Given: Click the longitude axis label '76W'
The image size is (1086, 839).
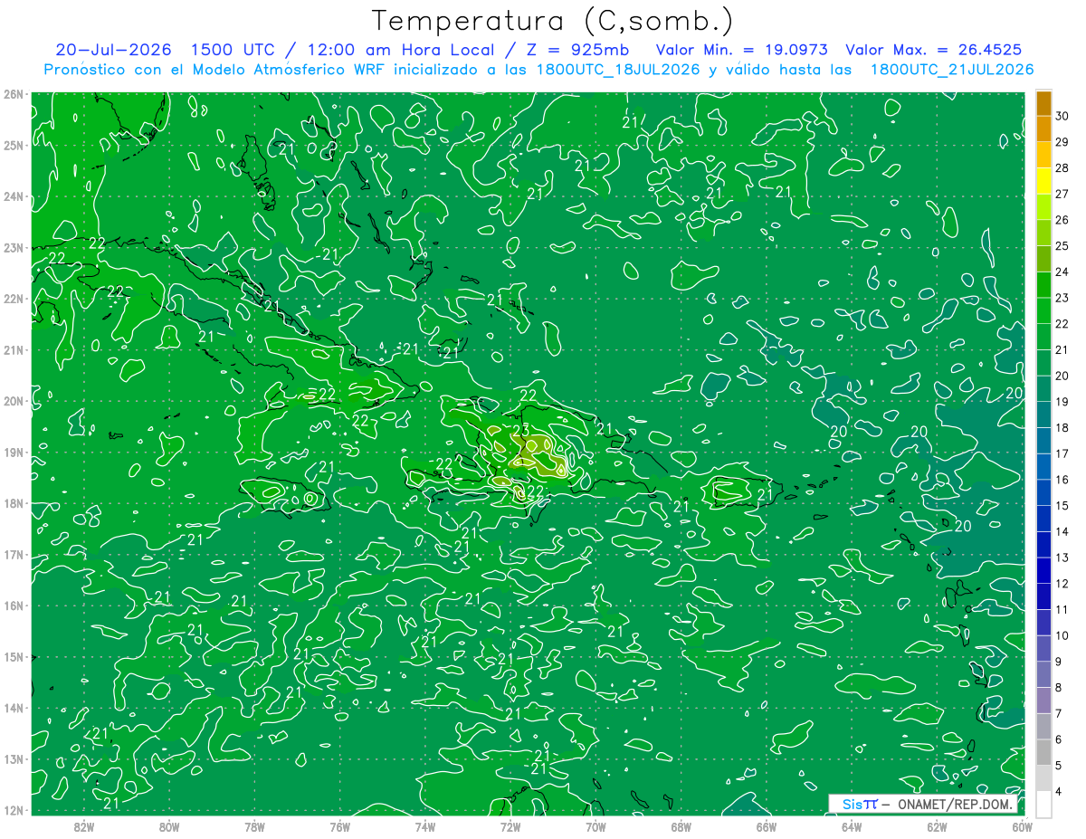Looking at the screenshot, I should pos(340,825).
